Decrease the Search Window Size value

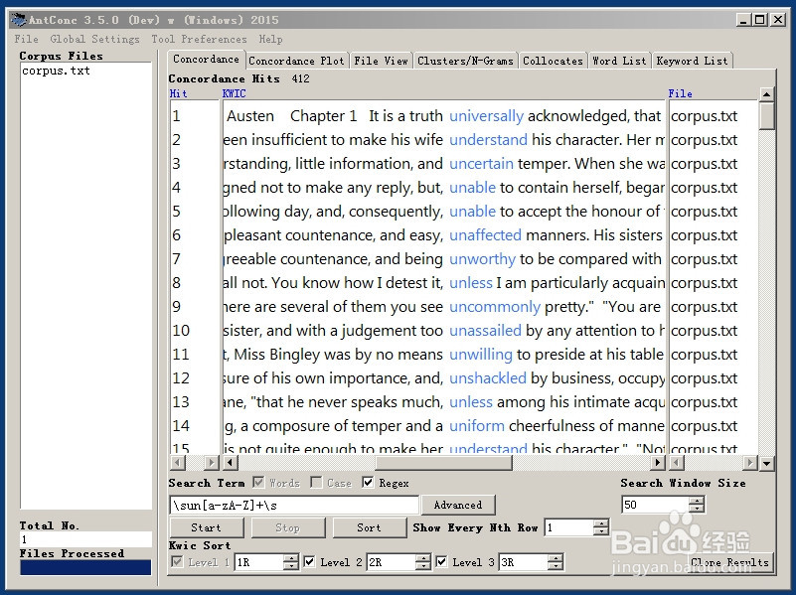click(697, 509)
